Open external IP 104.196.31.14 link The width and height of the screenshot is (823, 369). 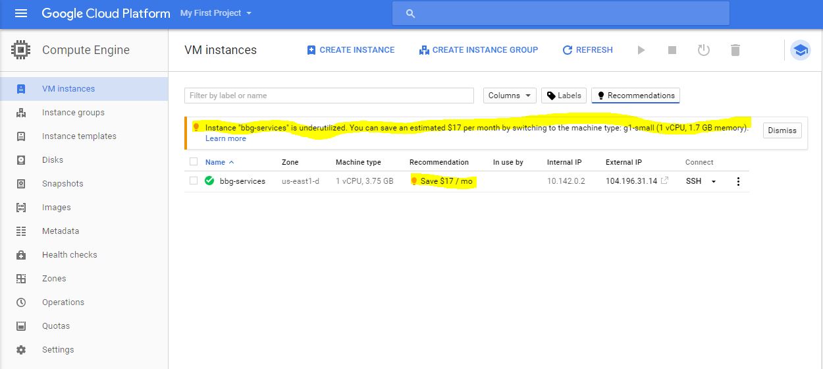pos(637,181)
